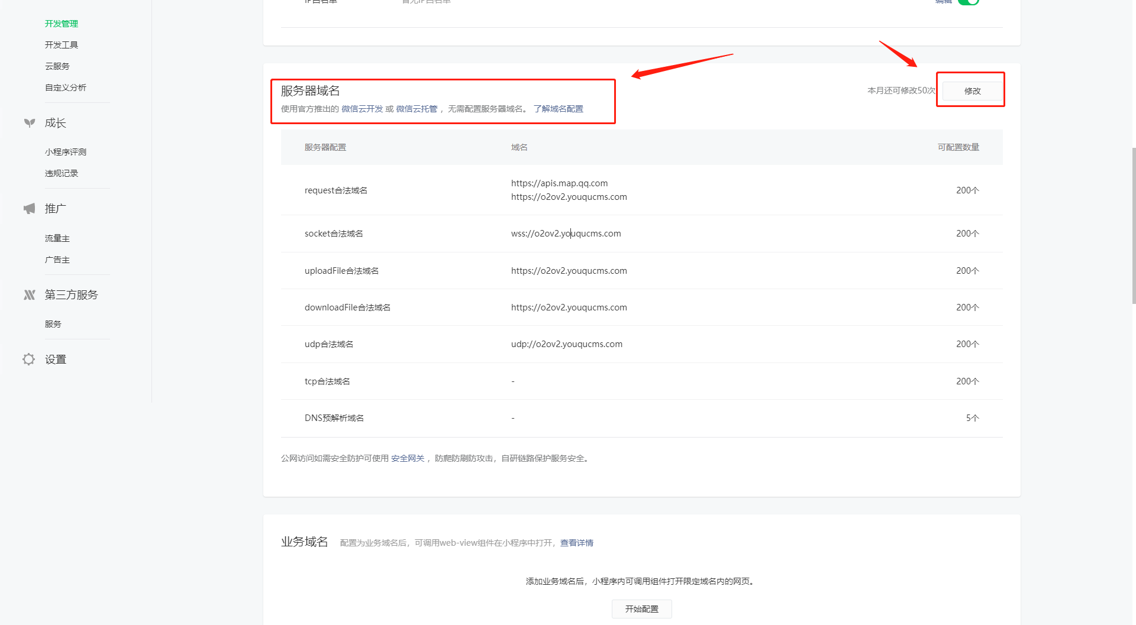Open 开发工具 in the sidebar

(x=62, y=45)
